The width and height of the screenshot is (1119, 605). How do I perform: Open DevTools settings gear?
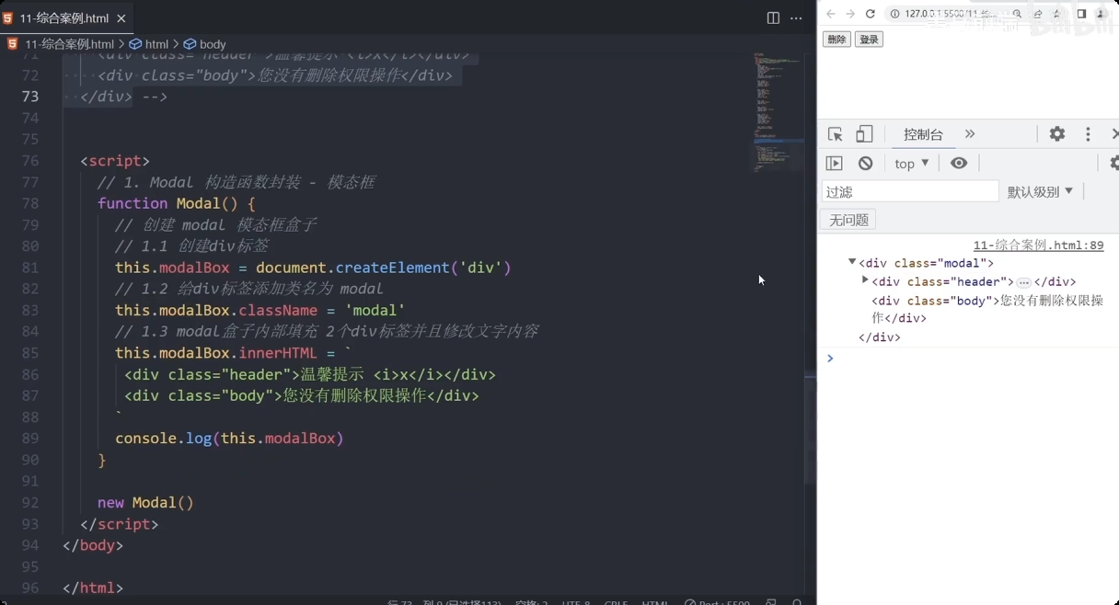[x=1057, y=134]
